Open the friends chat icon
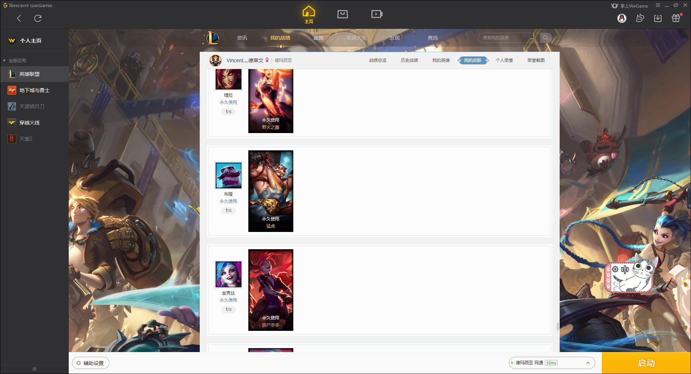The width and height of the screenshot is (691, 374). (640, 18)
